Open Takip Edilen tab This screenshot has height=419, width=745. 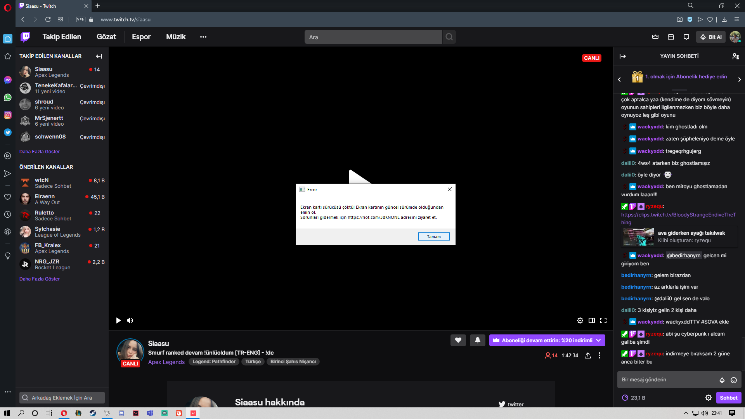[x=62, y=37]
